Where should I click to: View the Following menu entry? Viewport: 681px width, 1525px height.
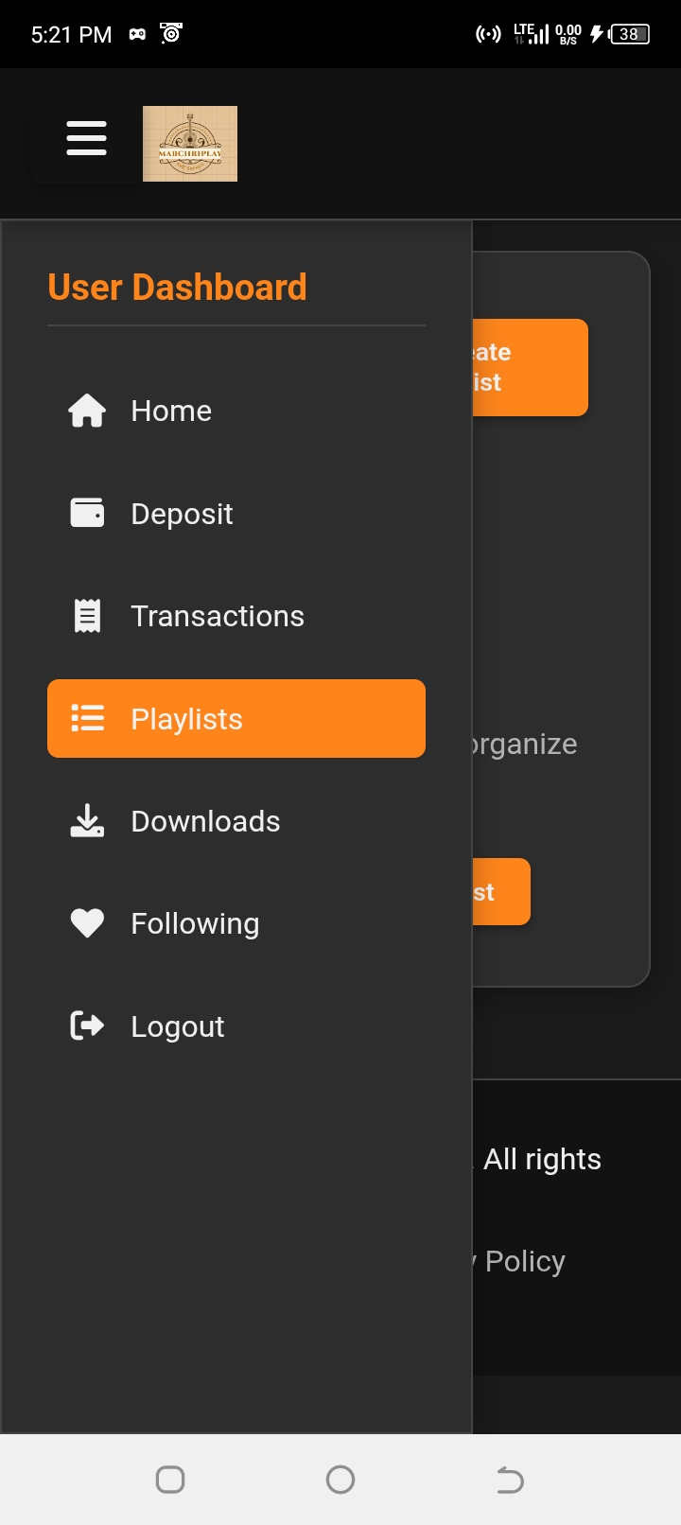click(x=236, y=923)
